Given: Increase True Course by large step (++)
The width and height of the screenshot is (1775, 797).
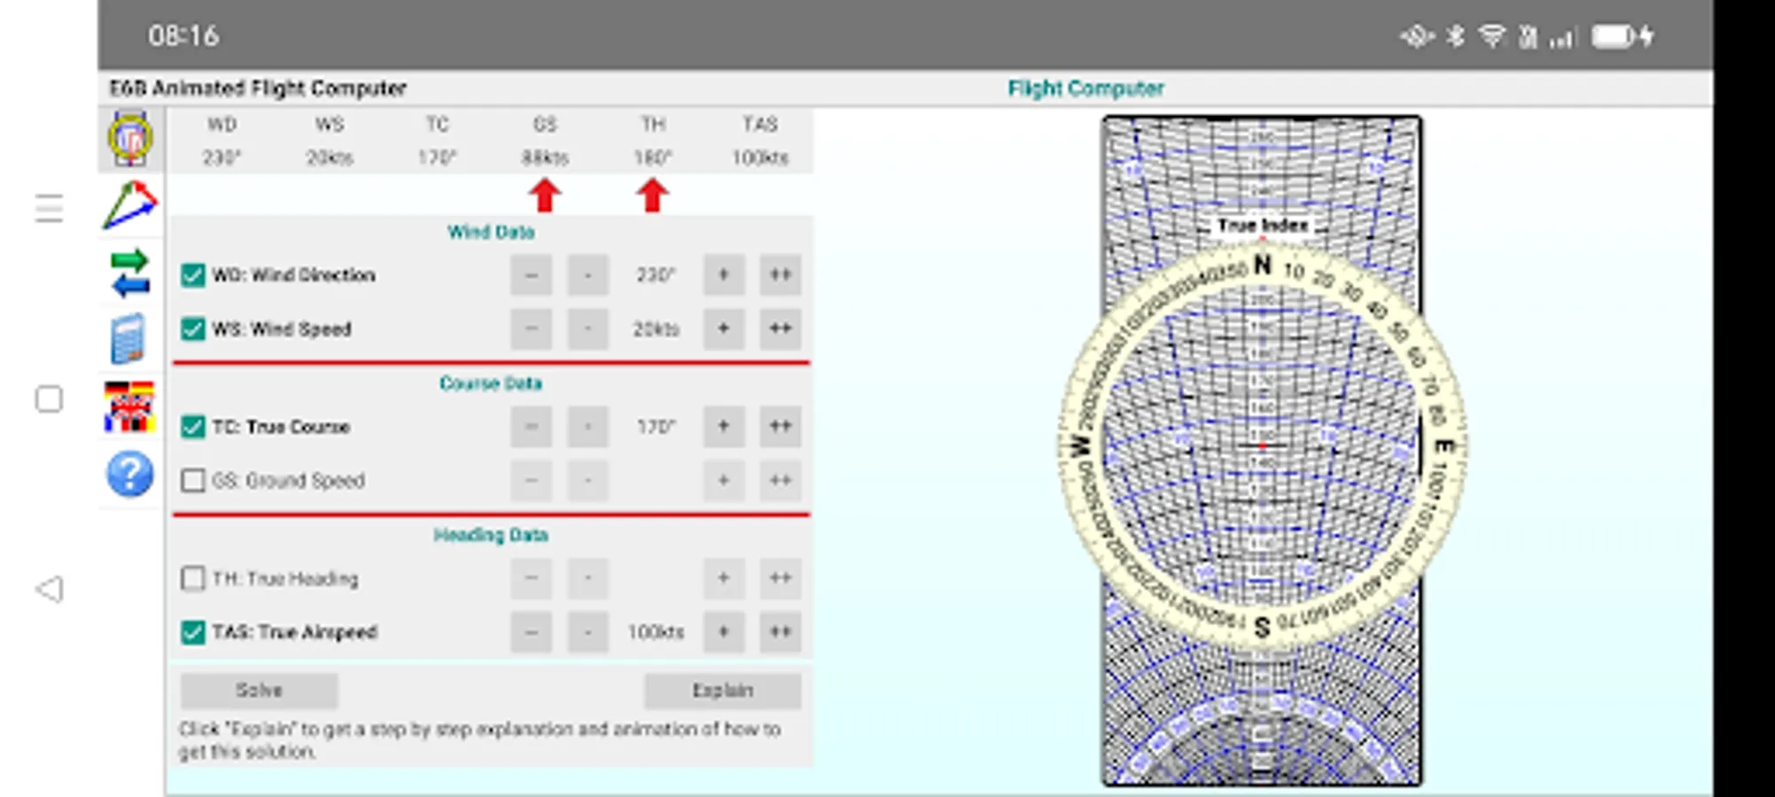Looking at the screenshot, I should tap(781, 427).
